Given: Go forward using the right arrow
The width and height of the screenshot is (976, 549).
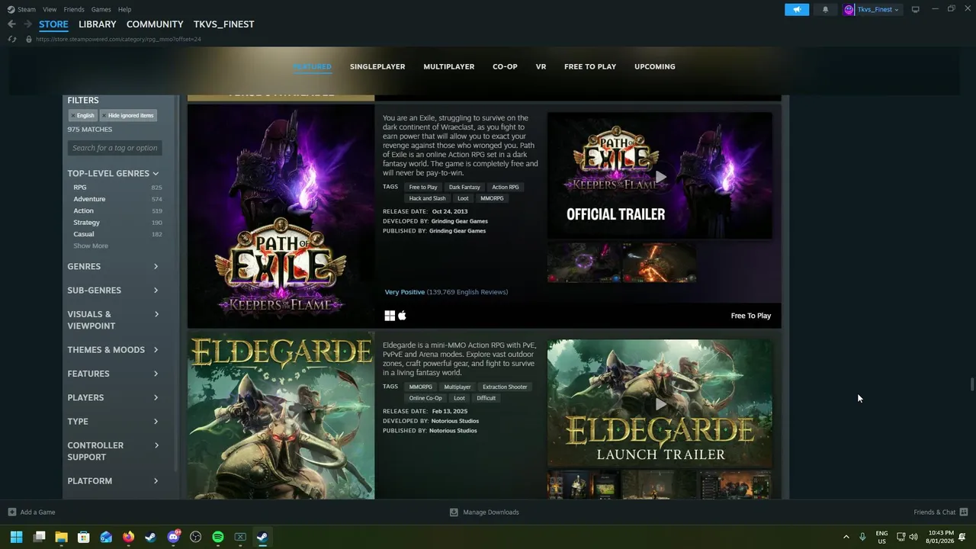Looking at the screenshot, I should pyautogui.click(x=27, y=24).
